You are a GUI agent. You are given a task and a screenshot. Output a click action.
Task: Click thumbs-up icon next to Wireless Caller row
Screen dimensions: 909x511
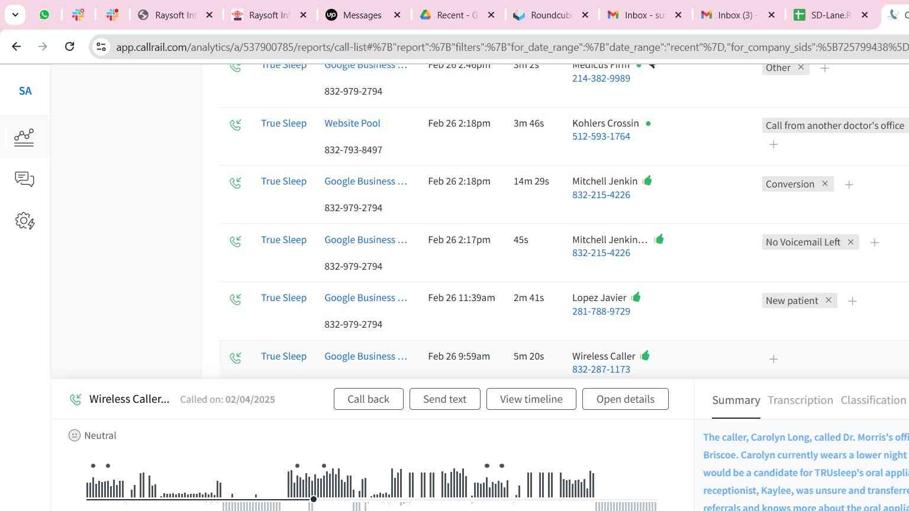645,355
